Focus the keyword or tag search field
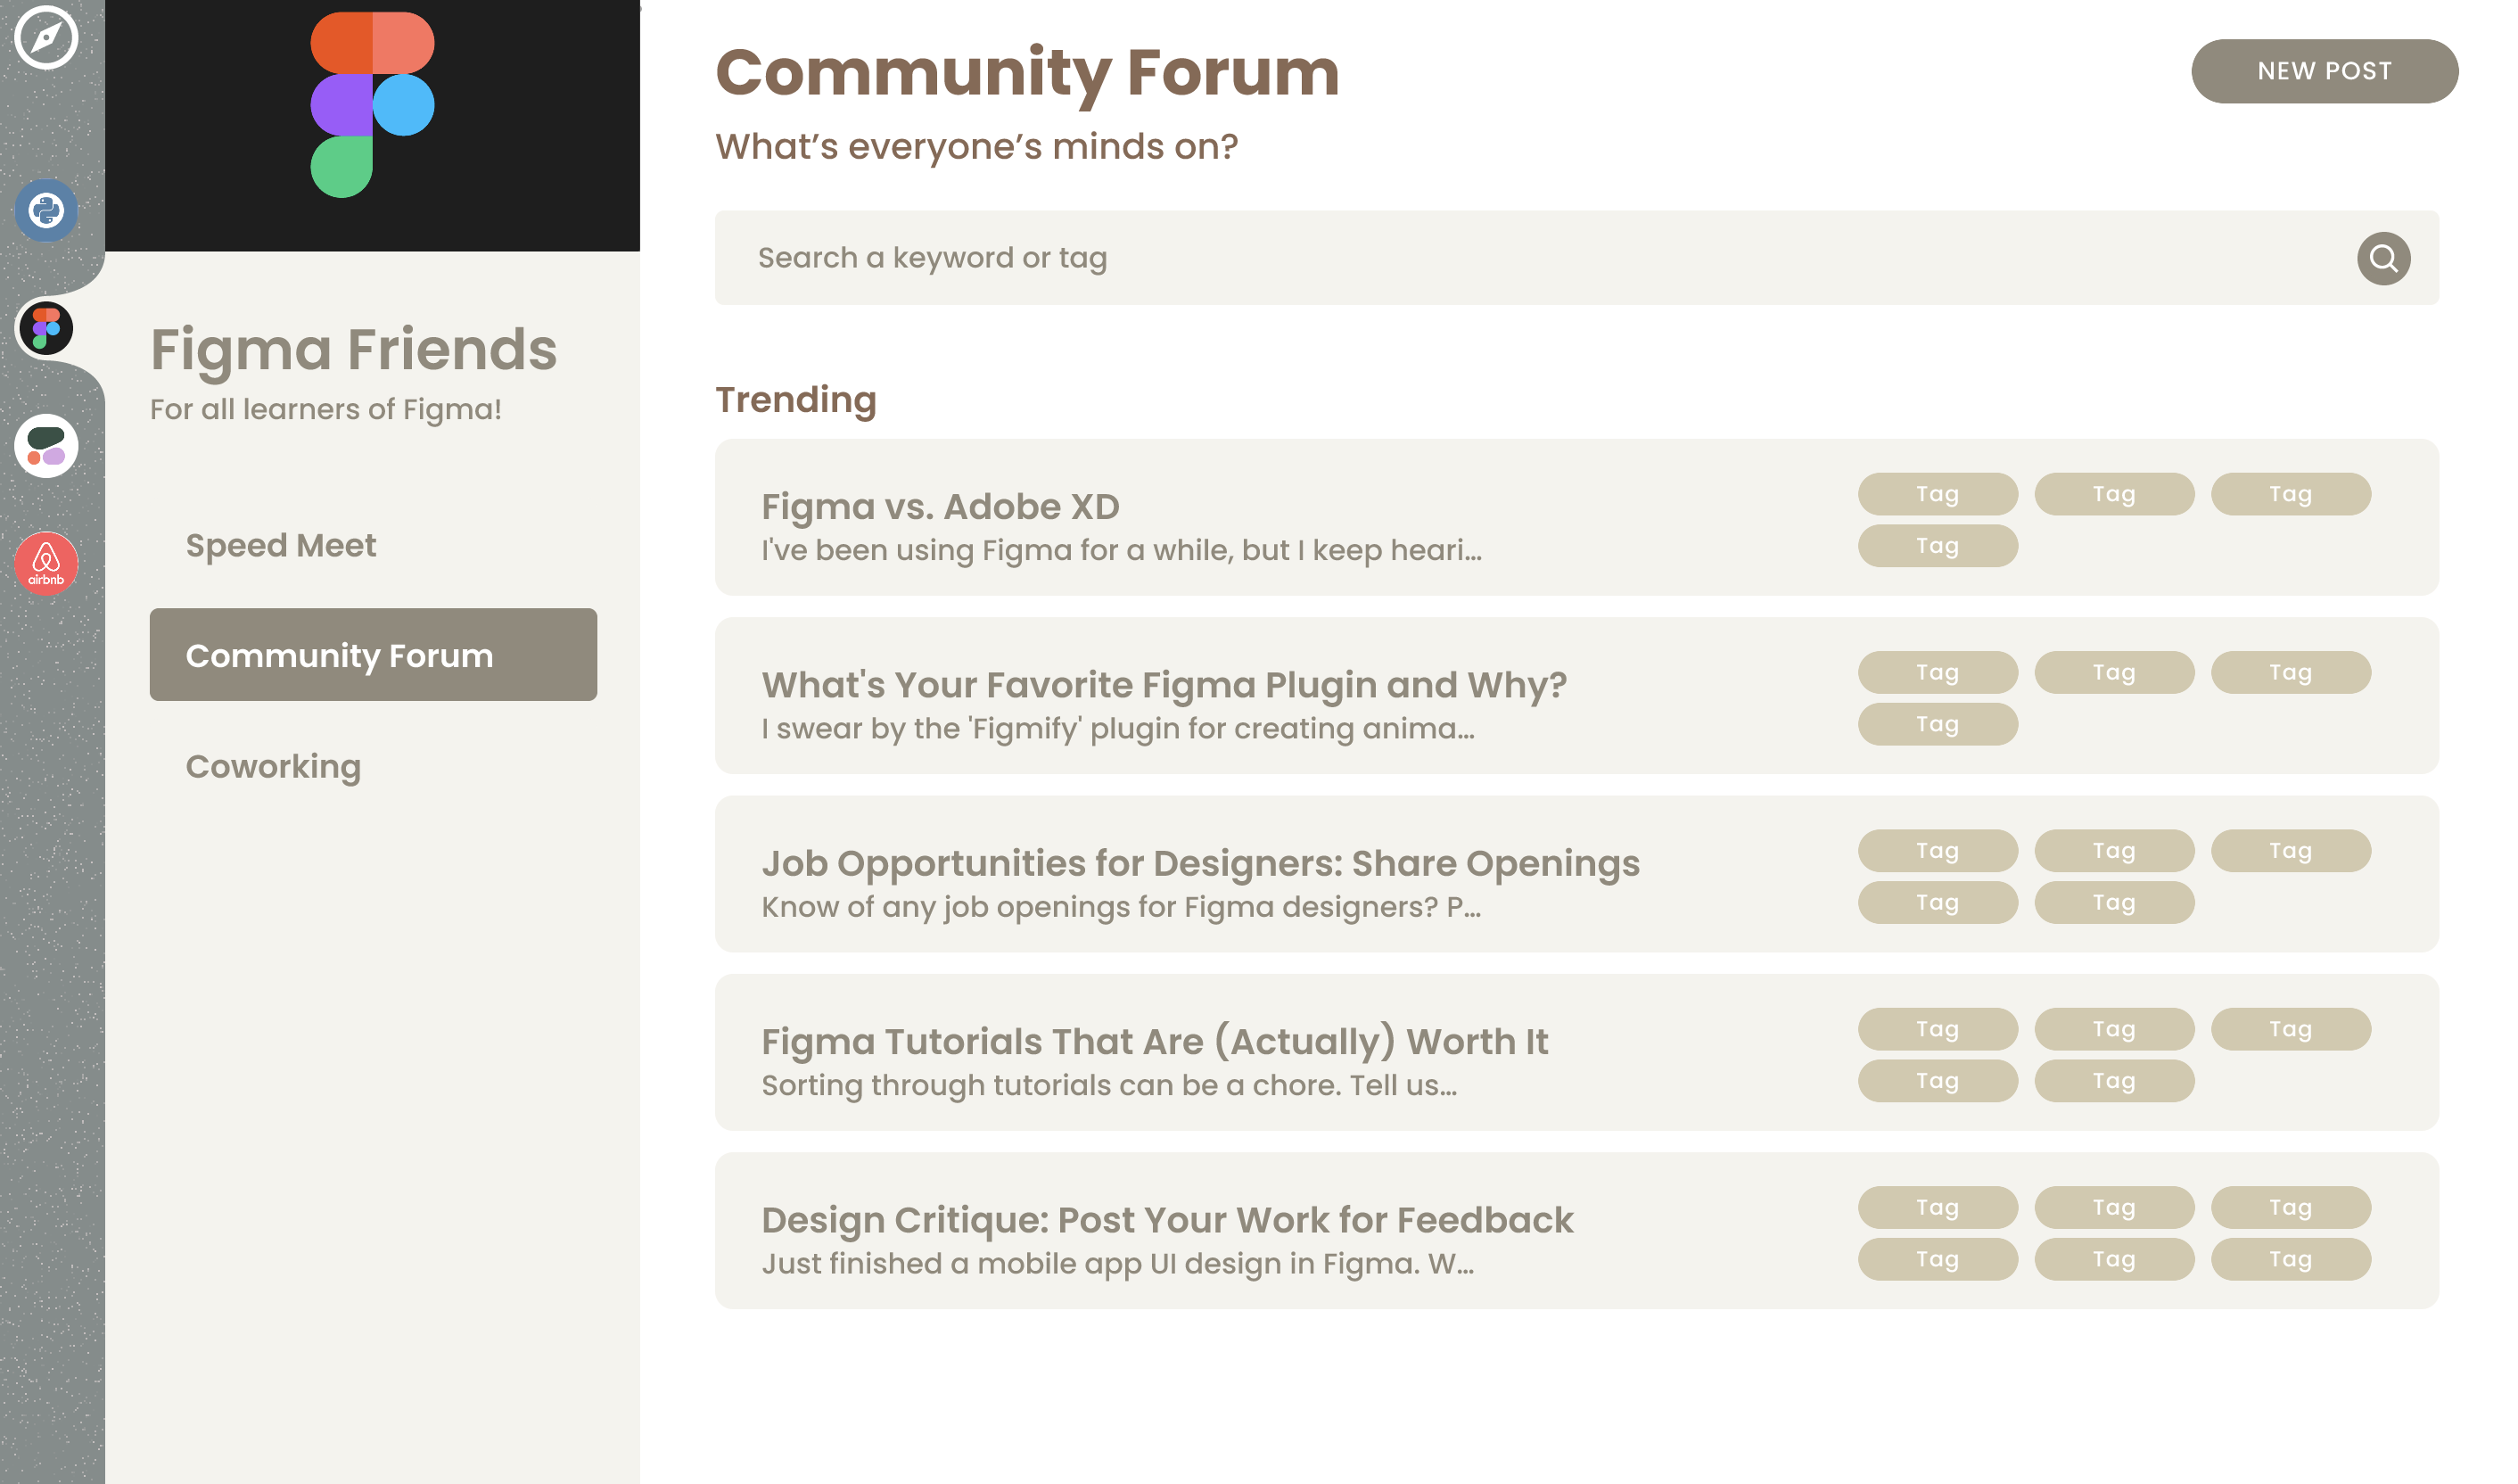This screenshot has height=1484, width=2518. point(1500,258)
